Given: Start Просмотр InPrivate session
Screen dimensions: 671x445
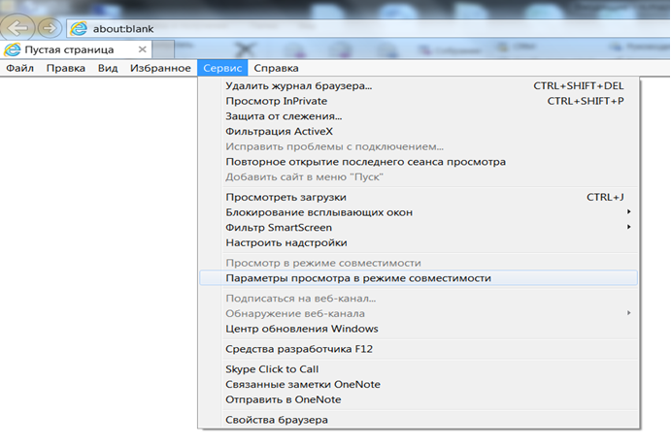Looking at the screenshot, I should pos(277,101).
